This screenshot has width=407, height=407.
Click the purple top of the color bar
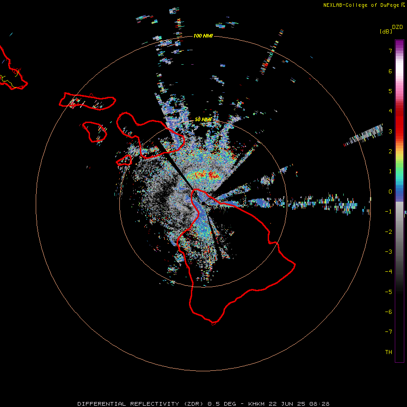(399, 45)
